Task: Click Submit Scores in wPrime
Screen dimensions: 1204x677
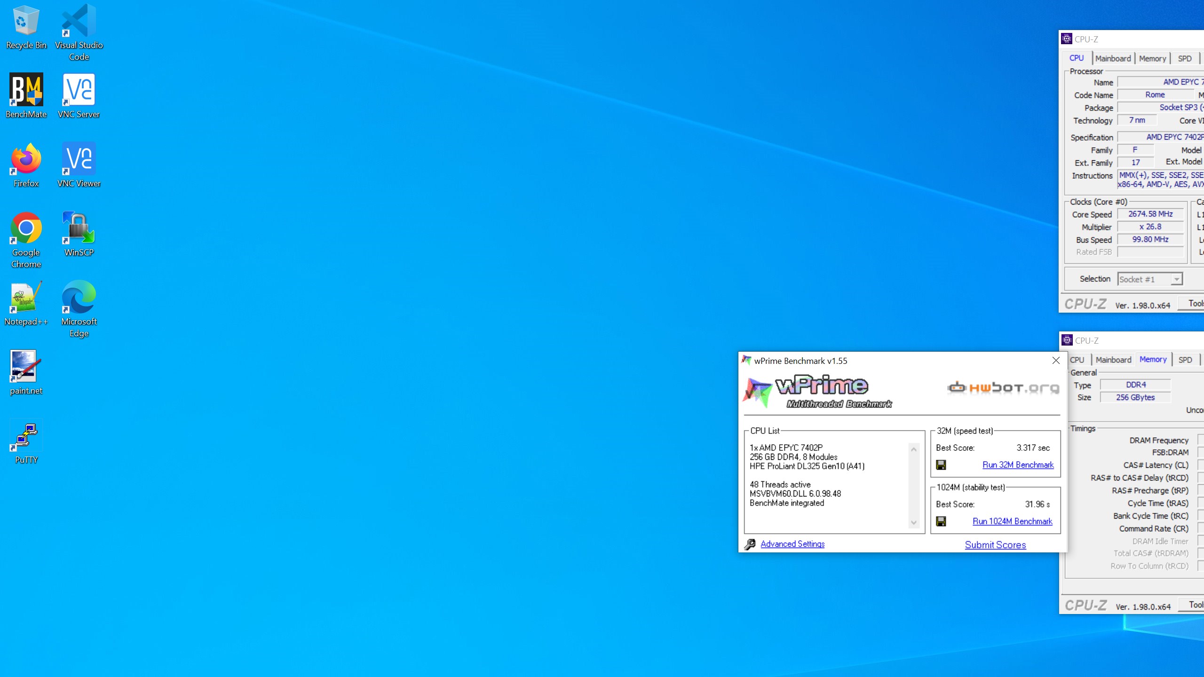Action: click(996, 545)
